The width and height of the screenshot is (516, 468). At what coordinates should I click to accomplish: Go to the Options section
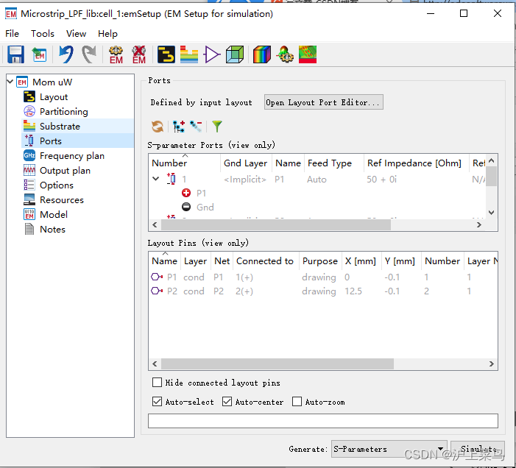pos(57,185)
